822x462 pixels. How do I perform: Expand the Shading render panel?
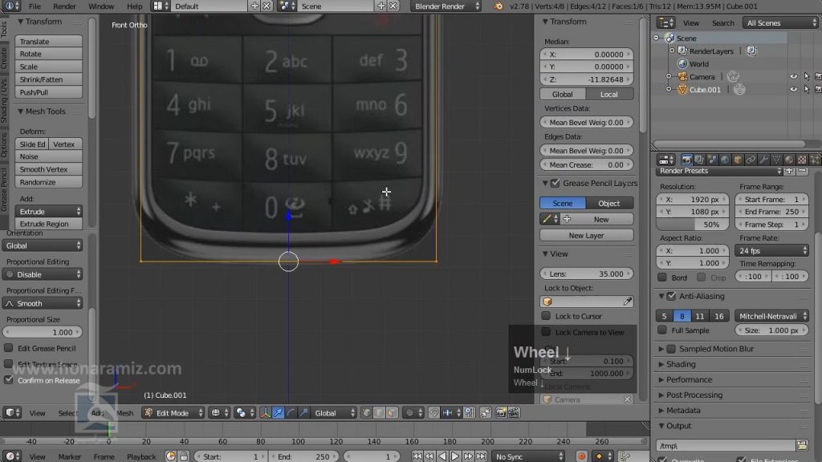pyautogui.click(x=681, y=364)
